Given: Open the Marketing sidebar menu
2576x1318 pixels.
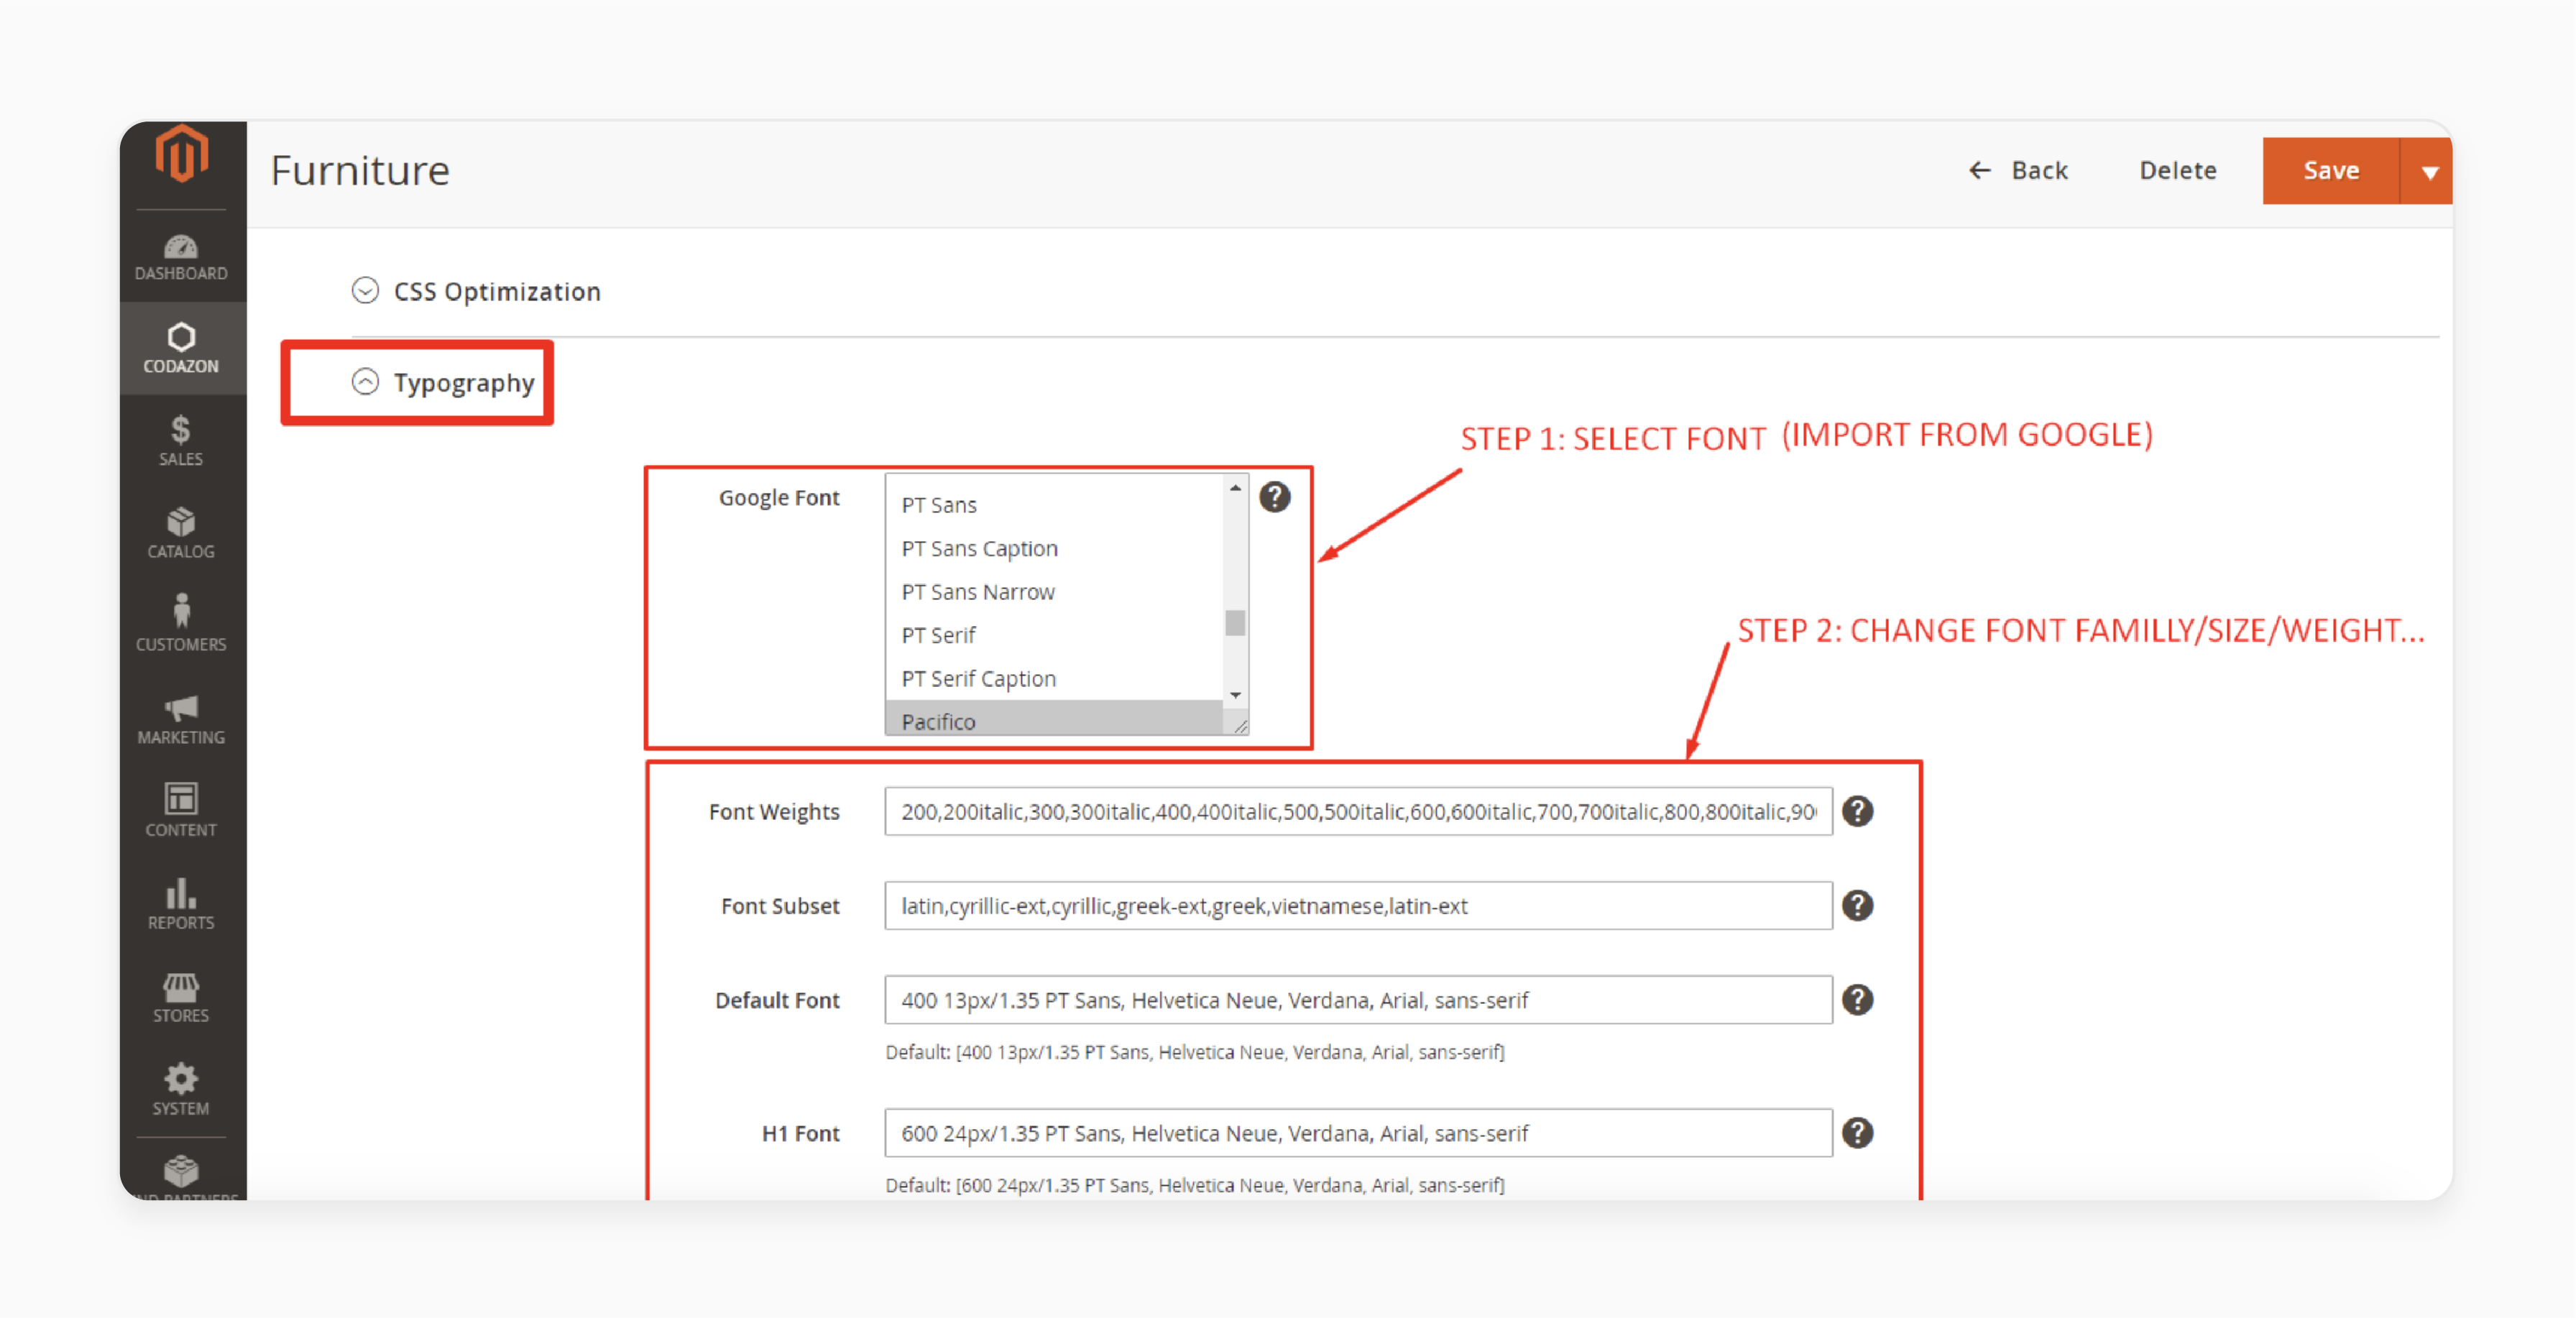Looking at the screenshot, I should pos(181,719).
